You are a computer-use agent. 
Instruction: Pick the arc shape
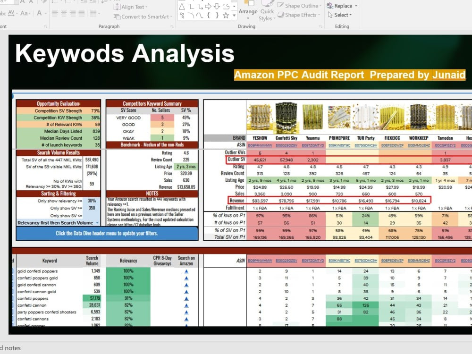[191, 16]
